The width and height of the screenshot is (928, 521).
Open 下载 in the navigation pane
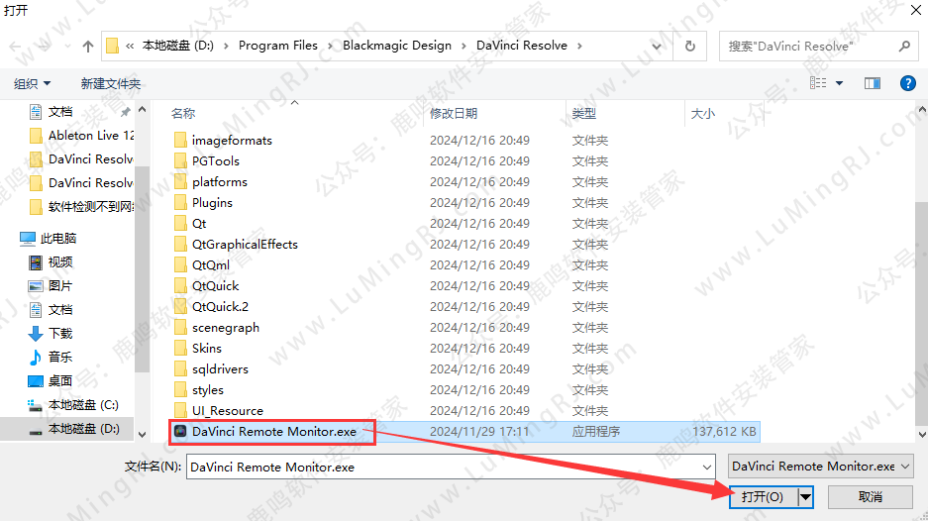tap(60, 333)
